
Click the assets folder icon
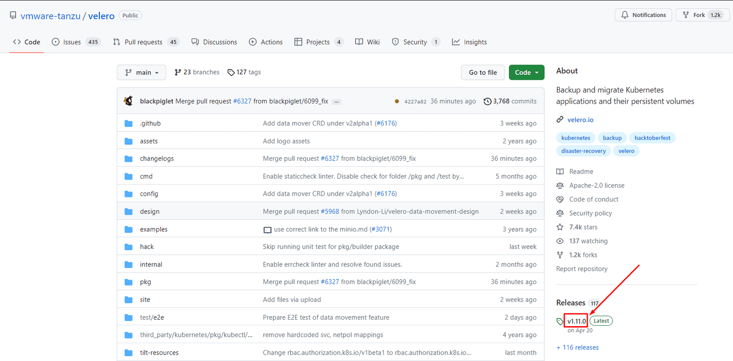point(129,141)
